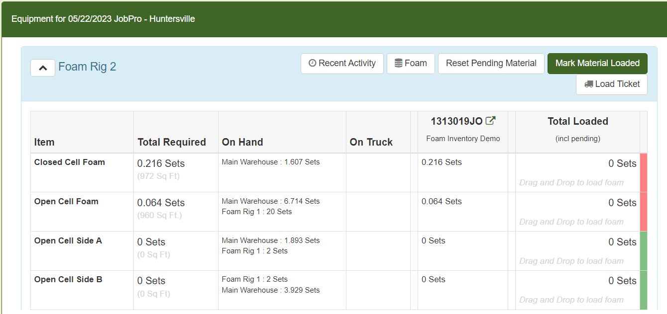
Task: Select Open Cell Foam total loaded cell
Action: tap(577, 211)
